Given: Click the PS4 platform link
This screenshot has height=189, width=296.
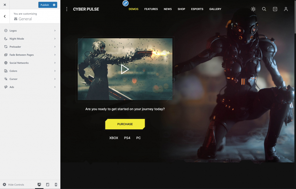Looking at the screenshot, I should 127,138.
